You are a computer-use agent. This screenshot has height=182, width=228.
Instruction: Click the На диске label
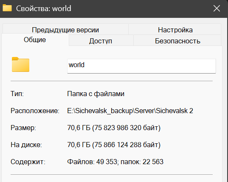pyautogui.click(x=26, y=145)
